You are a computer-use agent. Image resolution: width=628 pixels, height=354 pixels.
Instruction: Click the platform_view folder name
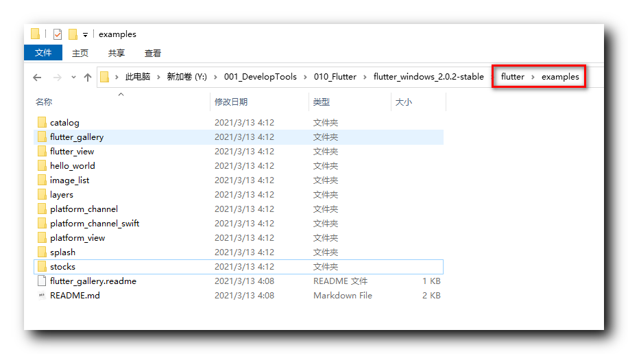[x=77, y=238]
